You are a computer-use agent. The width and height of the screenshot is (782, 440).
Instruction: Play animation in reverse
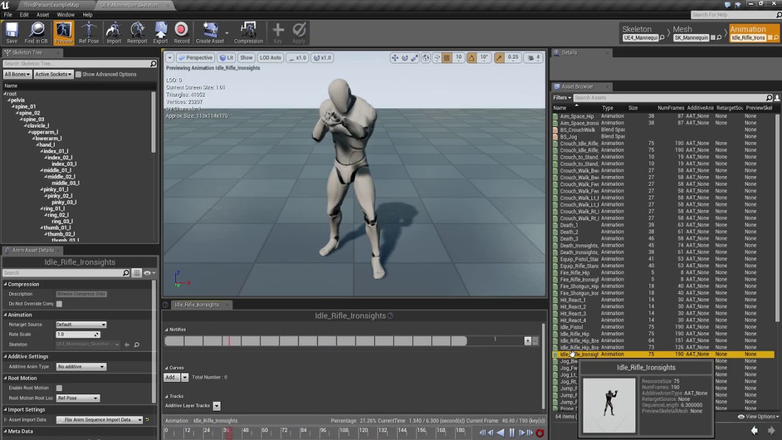click(x=500, y=433)
